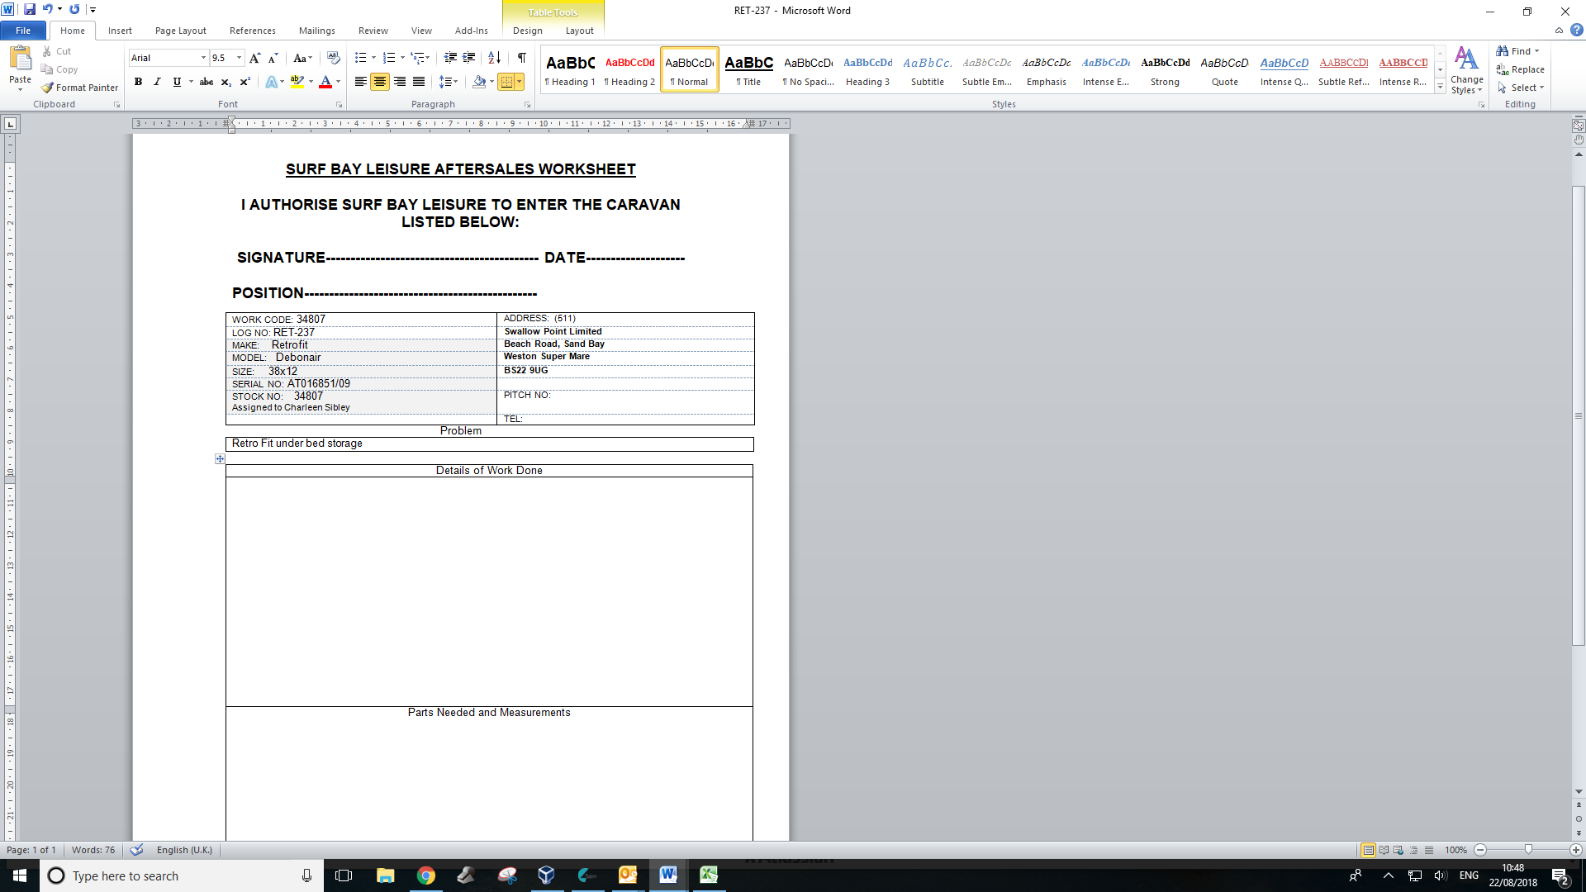Click Justify paragraph alignment icon
Image resolution: width=1586 pixels, height=892 pixels.
[419, 82]
